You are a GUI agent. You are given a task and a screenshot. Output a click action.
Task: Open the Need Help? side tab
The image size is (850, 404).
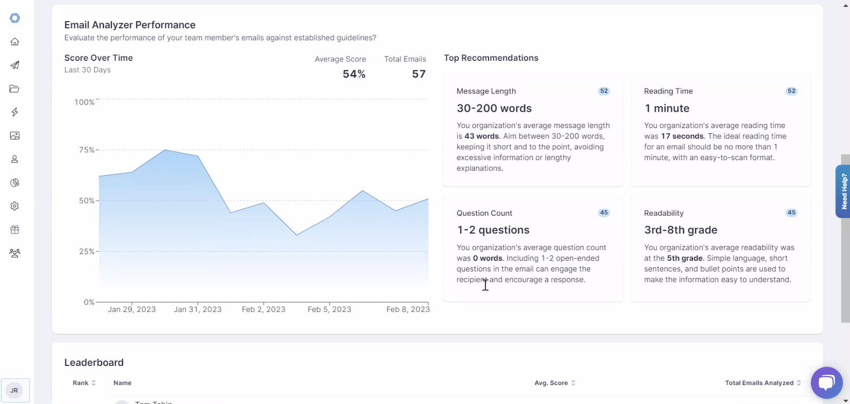coord(843,191)
